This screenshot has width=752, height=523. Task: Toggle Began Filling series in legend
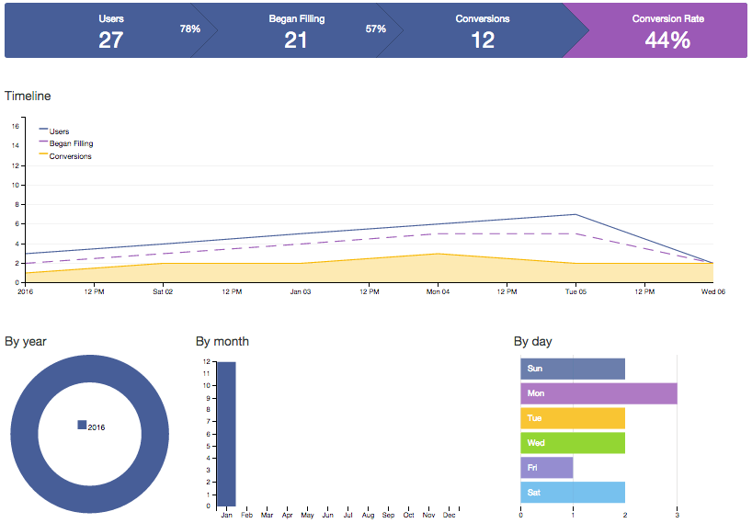(x=70, y=144)
